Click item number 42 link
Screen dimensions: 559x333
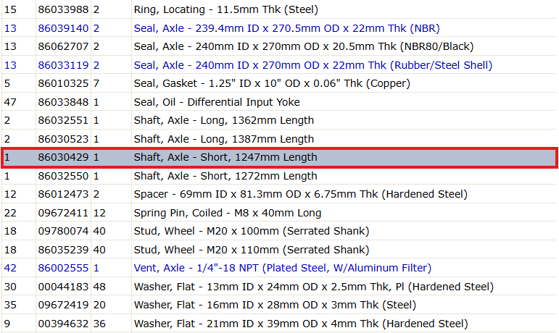[x=10, y=268]
